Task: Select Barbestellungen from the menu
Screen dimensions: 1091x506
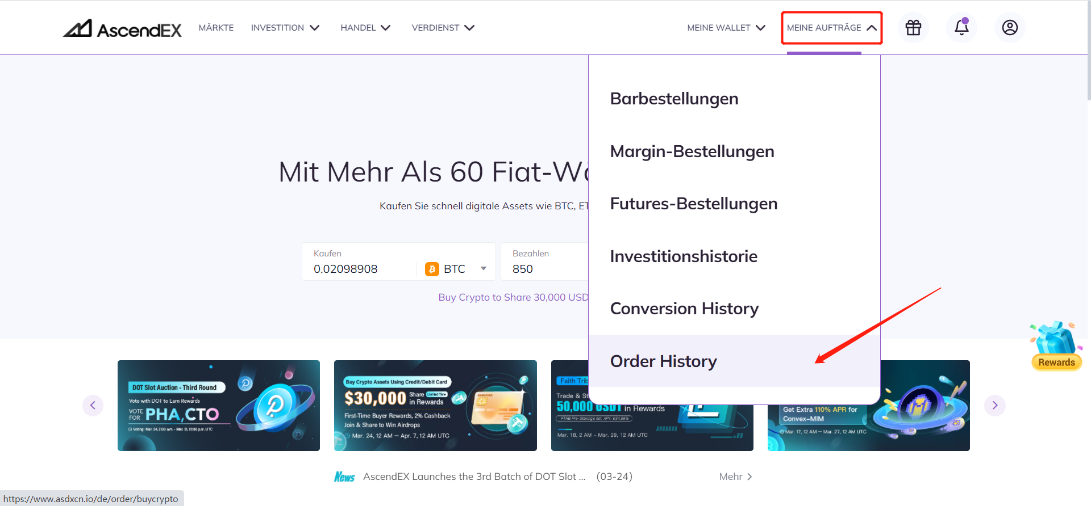Action: 734,99
